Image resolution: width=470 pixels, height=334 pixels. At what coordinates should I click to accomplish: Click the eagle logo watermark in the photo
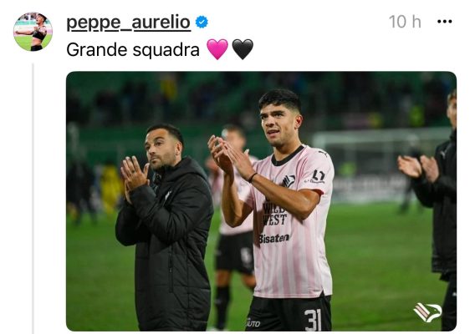pos(428,312)
